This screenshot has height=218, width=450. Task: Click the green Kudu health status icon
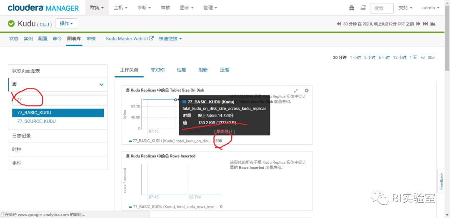click(12, 24)
